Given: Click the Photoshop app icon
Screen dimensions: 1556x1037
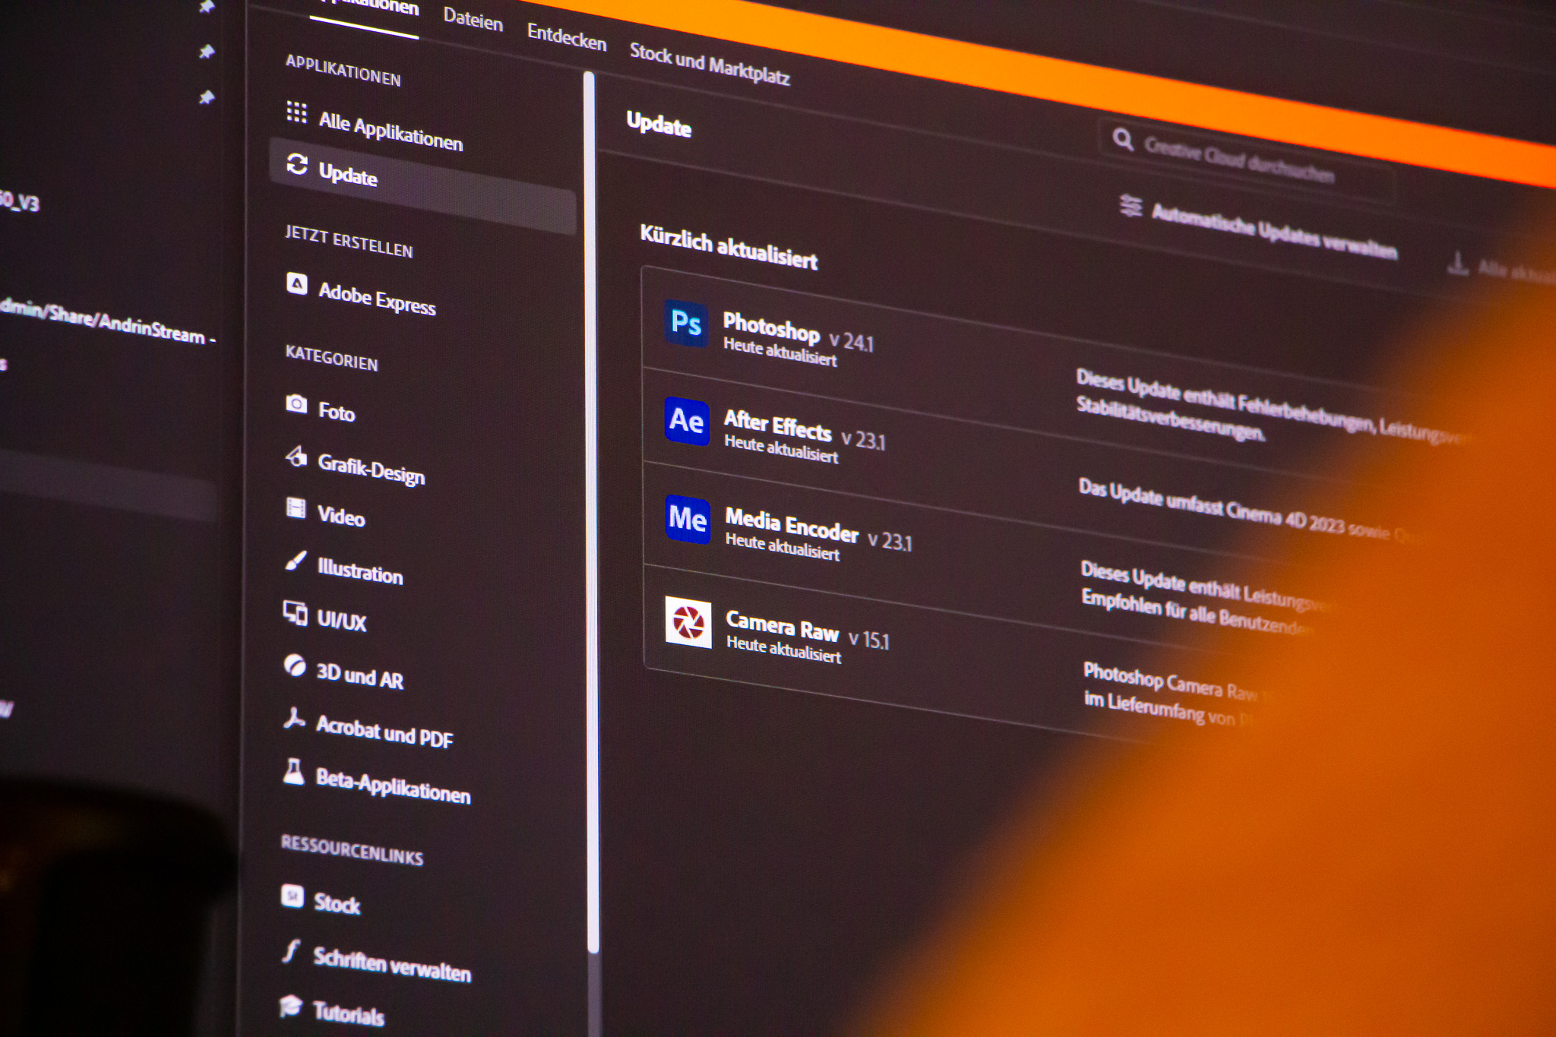Looking at the screenshot, I should pos(686,323).
